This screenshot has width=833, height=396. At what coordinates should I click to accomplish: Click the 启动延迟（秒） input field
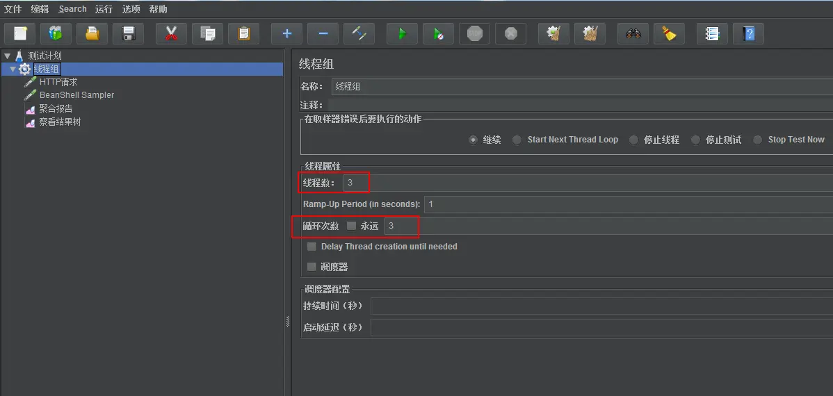(x=602, y=327)
